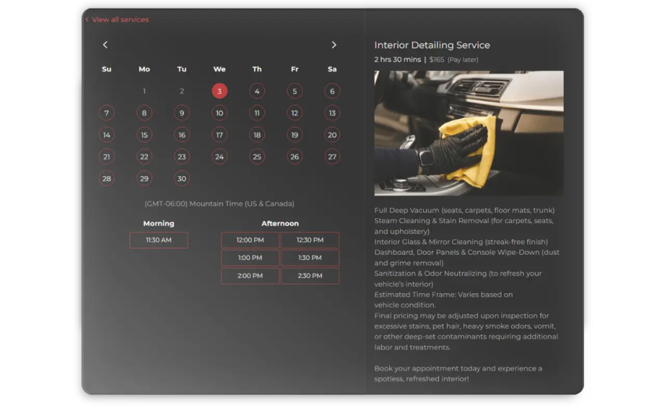Go to previous month with left arrow
This screenshot has width=665, height=416.
point(105,45)
